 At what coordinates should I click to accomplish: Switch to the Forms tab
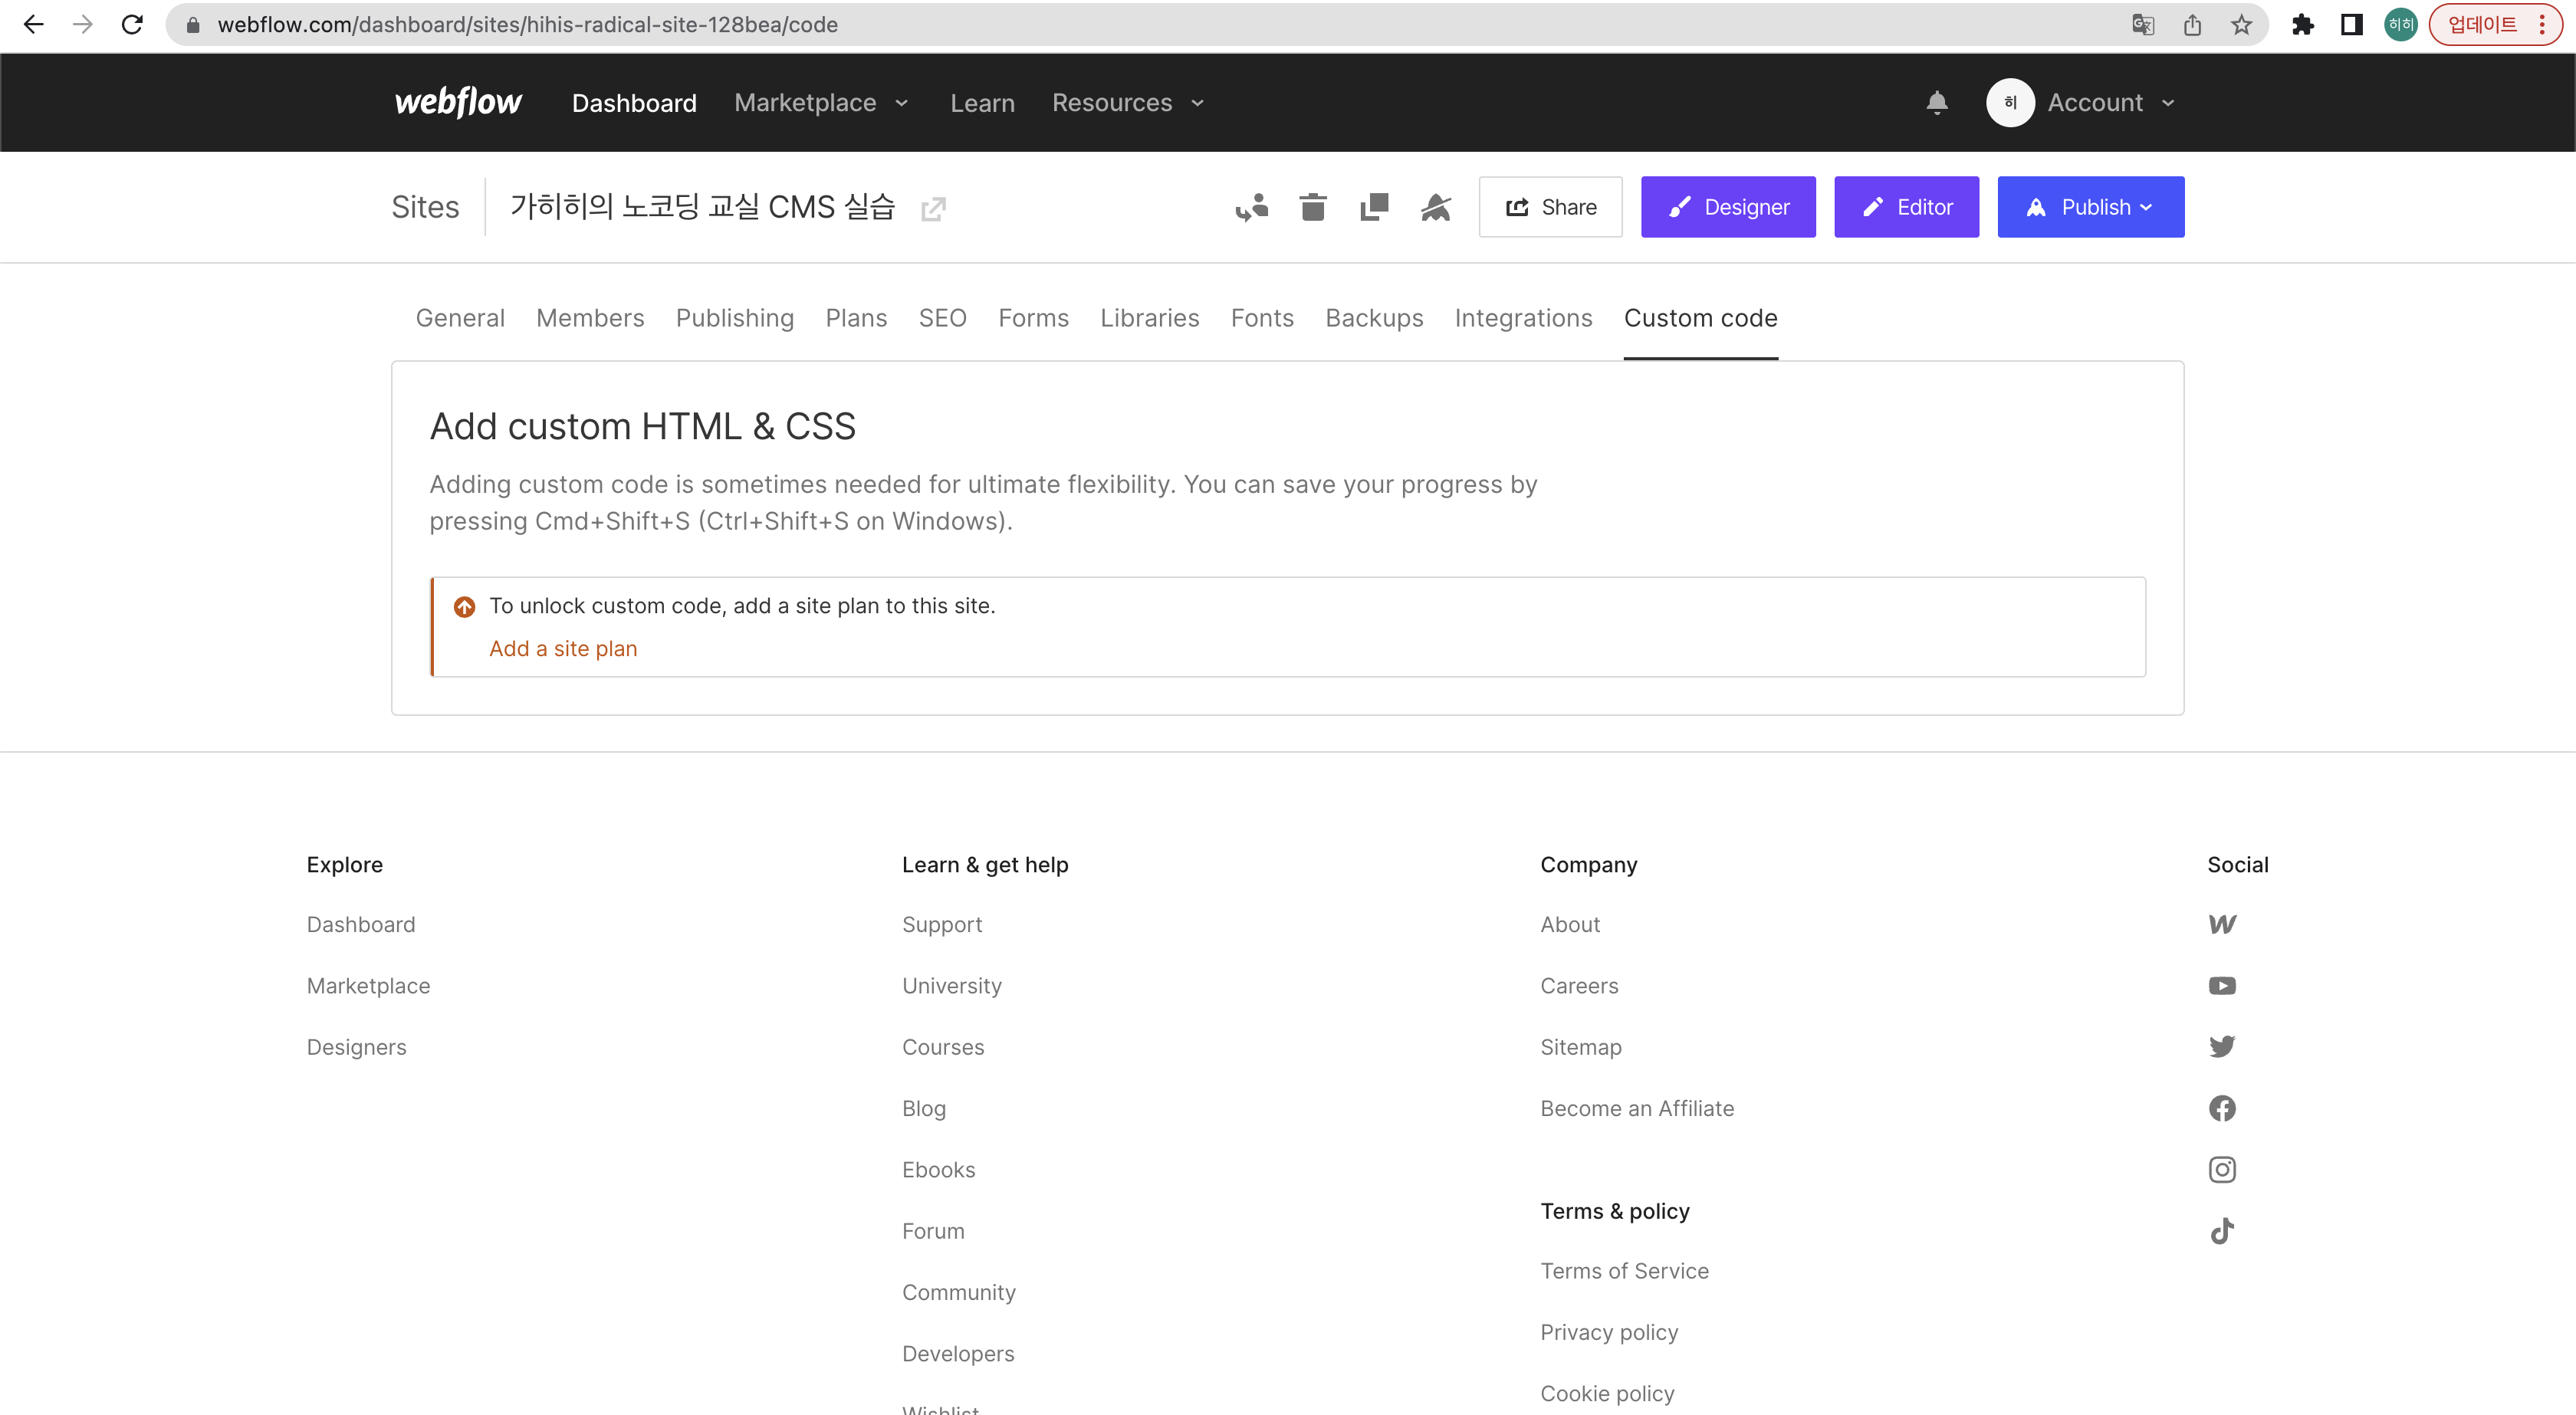point(1033,318)
